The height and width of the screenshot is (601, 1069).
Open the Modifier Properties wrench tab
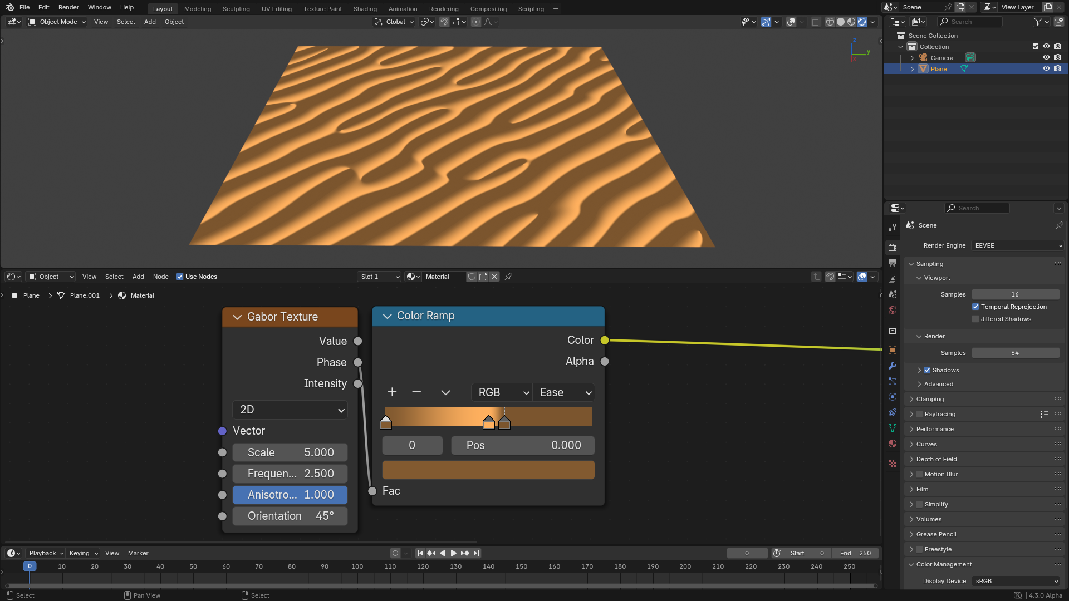(x=893, y=366)
